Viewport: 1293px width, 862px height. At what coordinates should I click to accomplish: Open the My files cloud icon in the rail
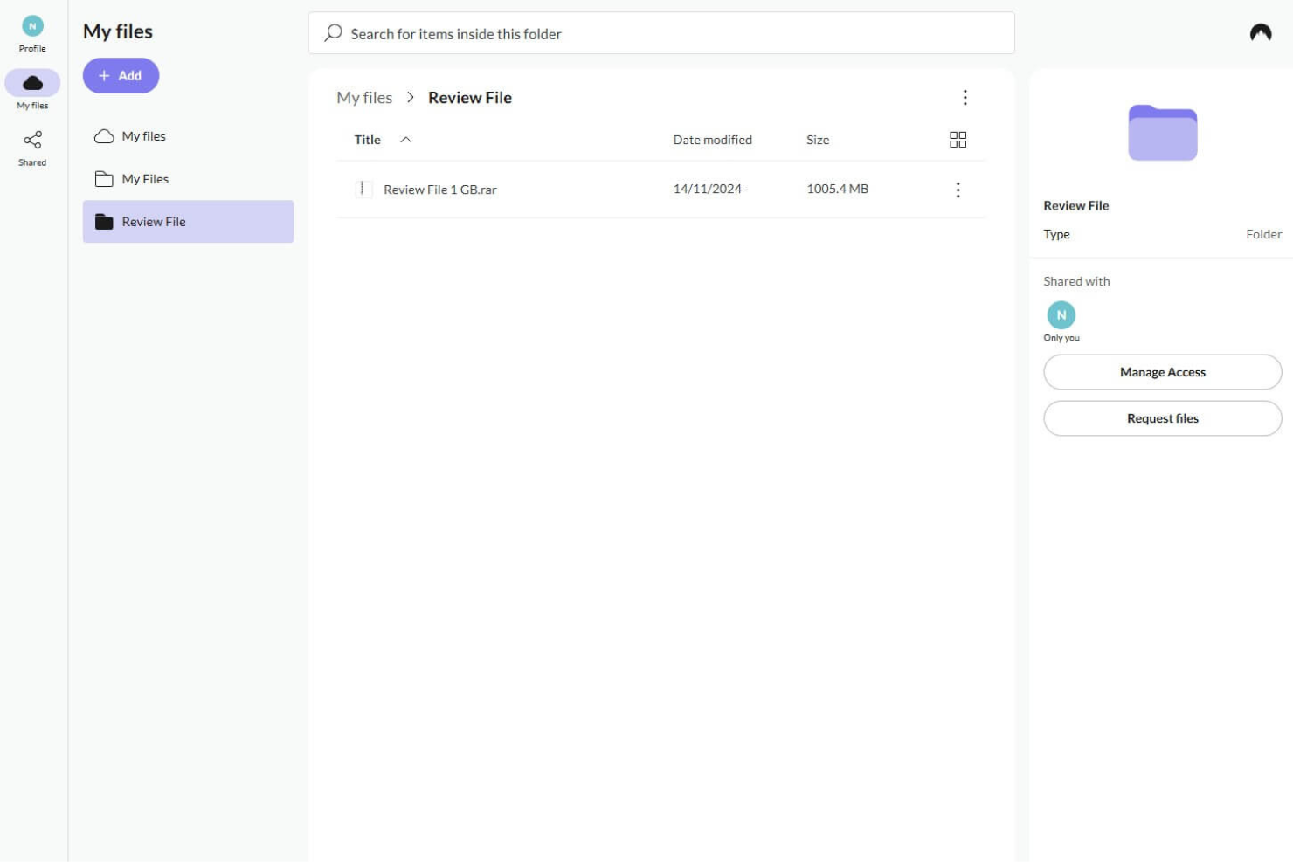coord(32,82)
